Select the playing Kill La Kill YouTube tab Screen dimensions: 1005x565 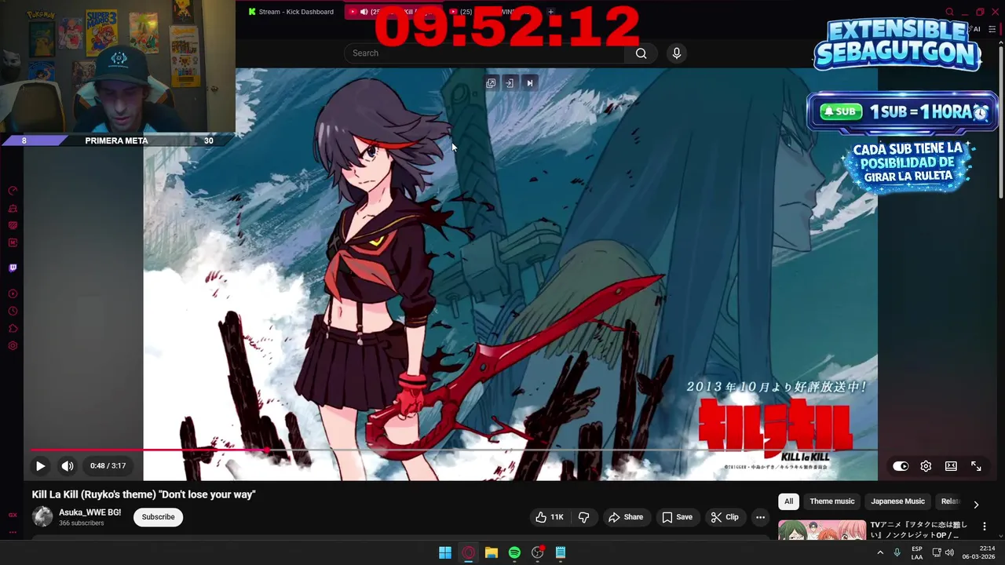coord(393,12)
